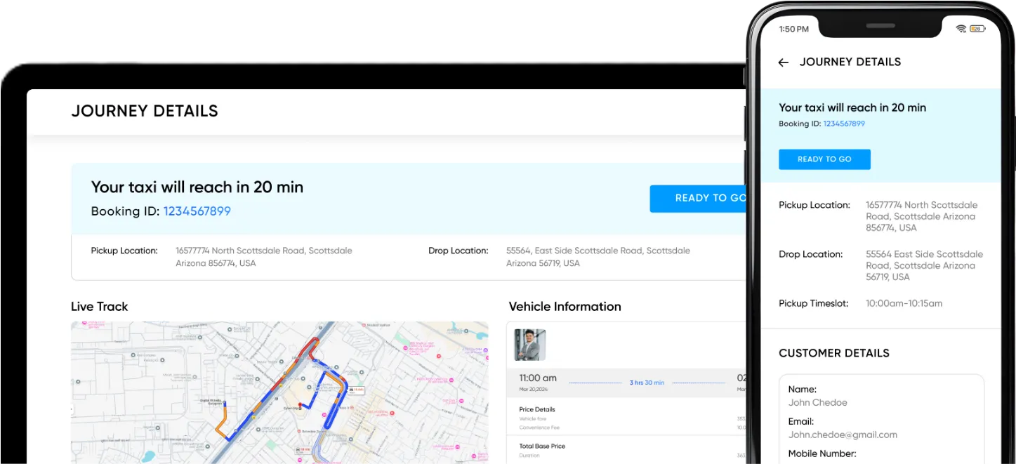The width and height of the screenshot is (1016, 464).
Task: Click the Convenience Fee row
Action: point(633,427)
